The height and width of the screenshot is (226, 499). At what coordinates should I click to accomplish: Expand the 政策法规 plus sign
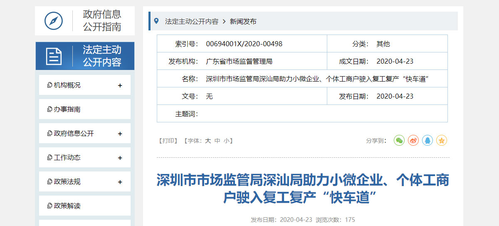point(120,182)
